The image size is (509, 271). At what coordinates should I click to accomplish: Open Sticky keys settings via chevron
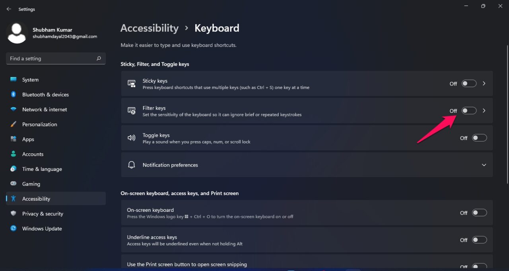coord(484,83)
